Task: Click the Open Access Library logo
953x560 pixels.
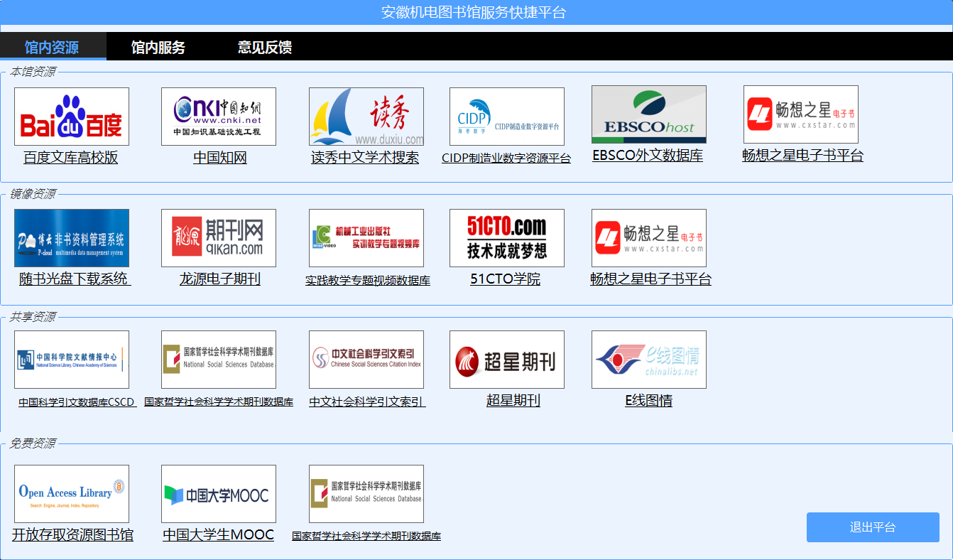Action: point(72,494)
